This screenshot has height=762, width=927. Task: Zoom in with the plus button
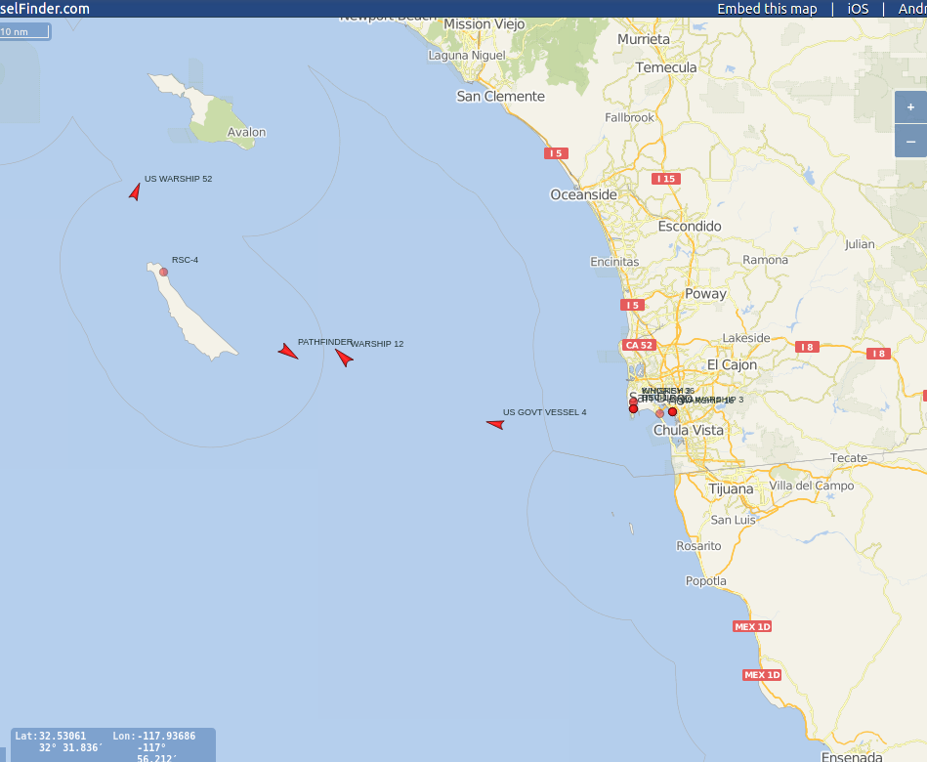pyautogui.click(x=911, y=107)
